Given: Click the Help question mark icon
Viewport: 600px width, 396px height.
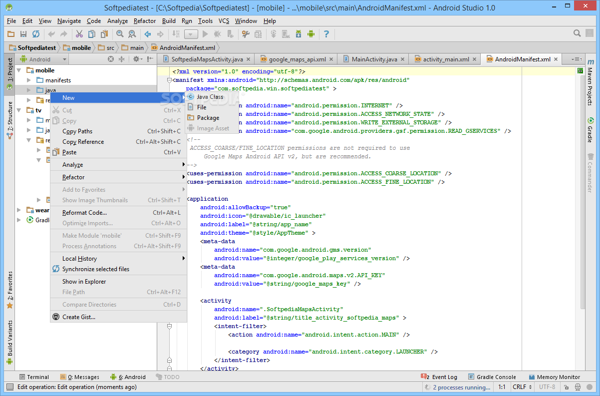Looking at the screenshot, I should pyautogui.click(x=326, y=34).
